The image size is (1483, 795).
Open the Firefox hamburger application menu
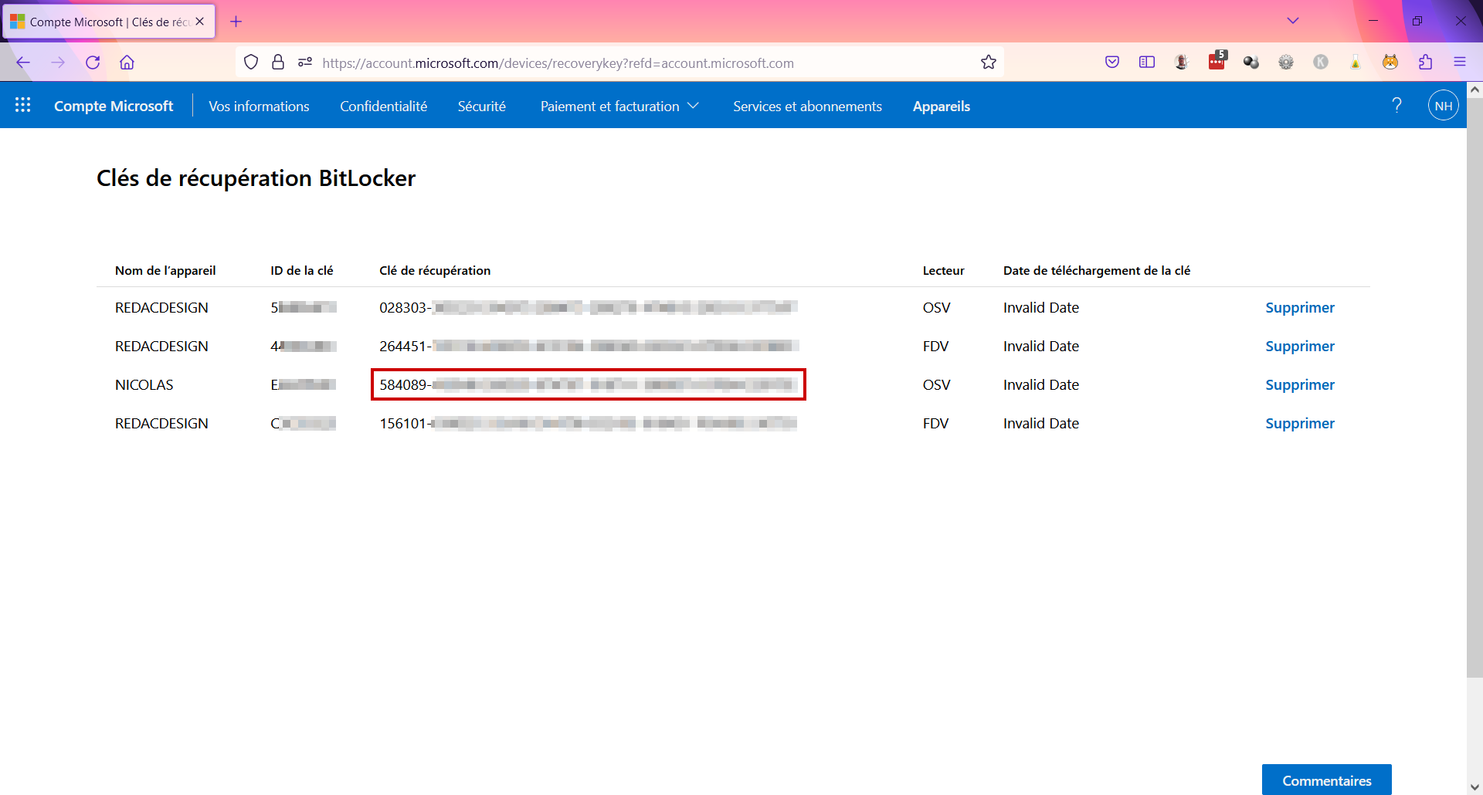pos(1460,63)
